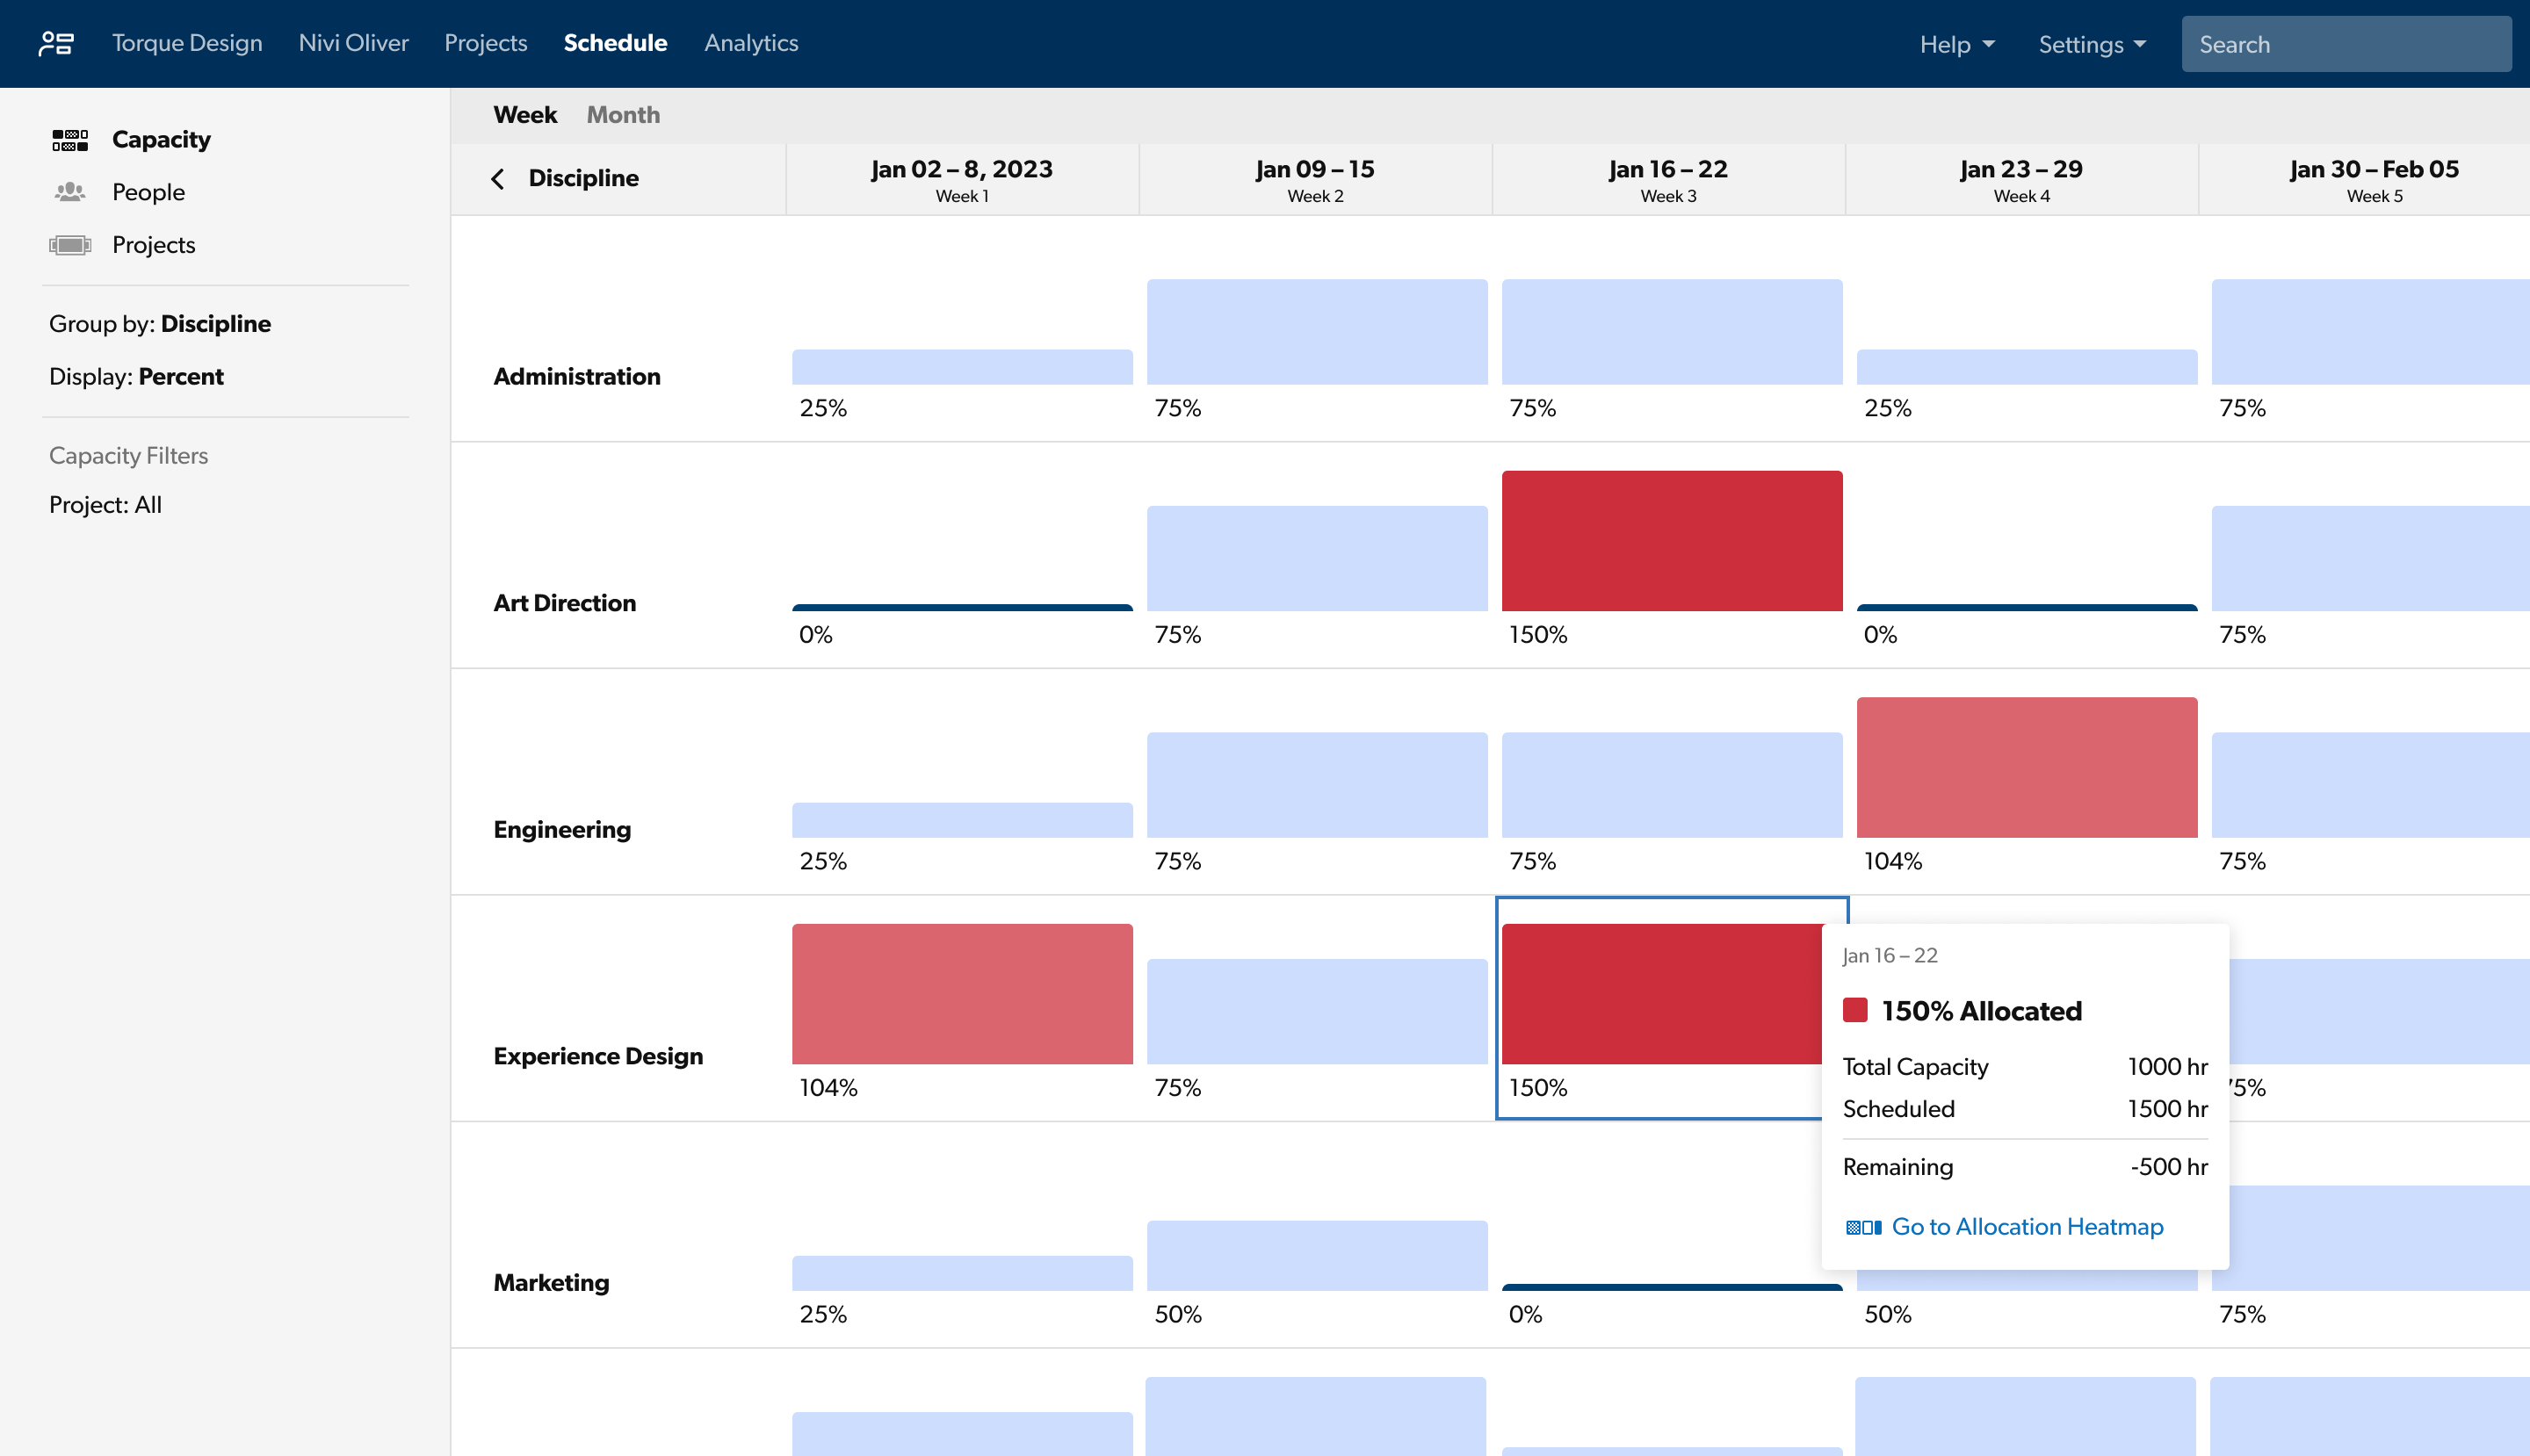This screenshot has height=1456, width=2530.
Task: Switch to Month view
Action: click(622, 114)
